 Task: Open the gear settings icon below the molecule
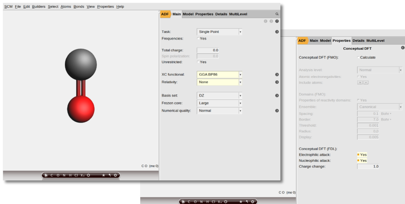point(115,175)
